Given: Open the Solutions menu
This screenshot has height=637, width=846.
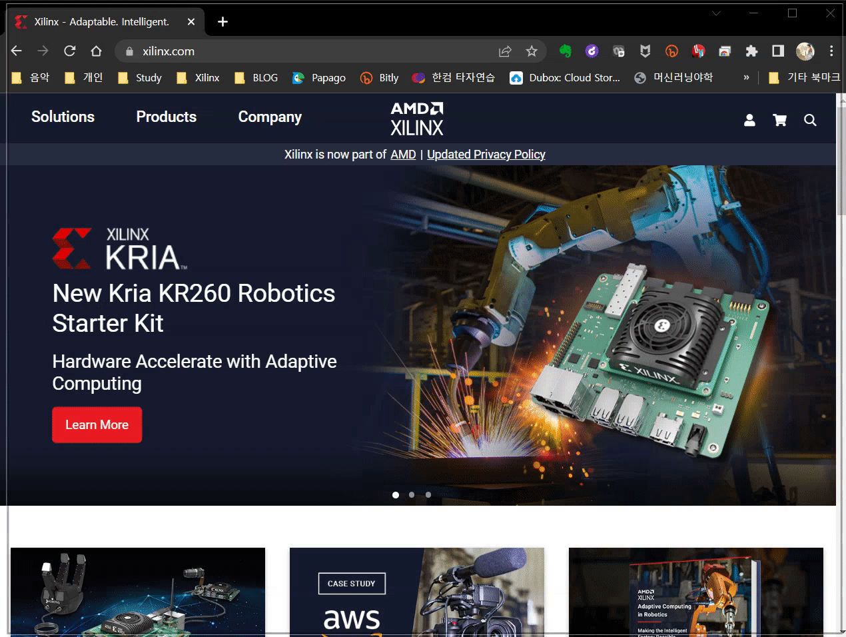Looking at the screenshot, I should (x=63, y=117).
